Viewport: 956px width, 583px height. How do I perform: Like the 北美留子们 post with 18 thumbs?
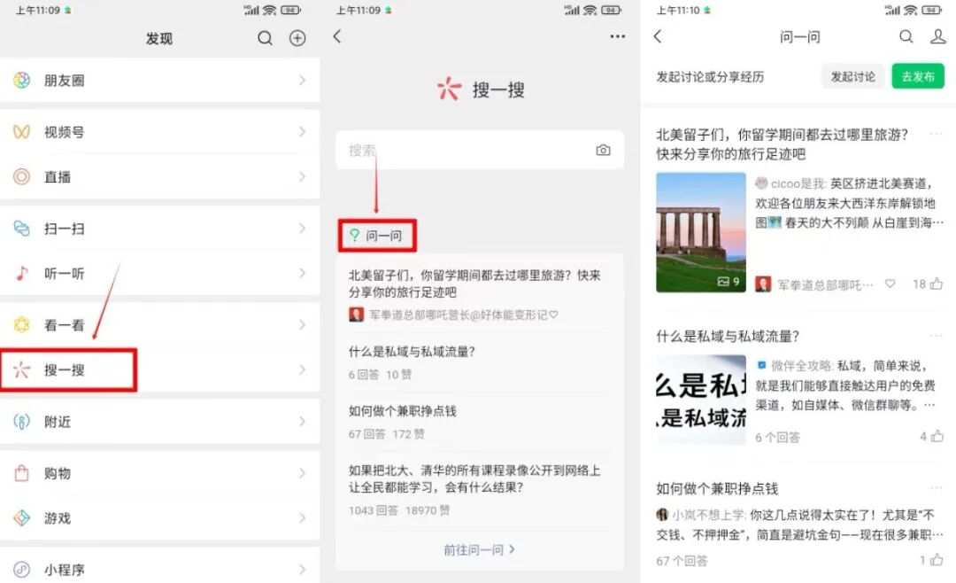(x=937, y=284)
